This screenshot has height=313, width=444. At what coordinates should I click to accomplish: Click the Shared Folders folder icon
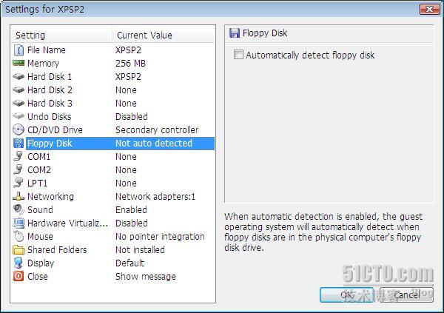click(x=18, y=250)
